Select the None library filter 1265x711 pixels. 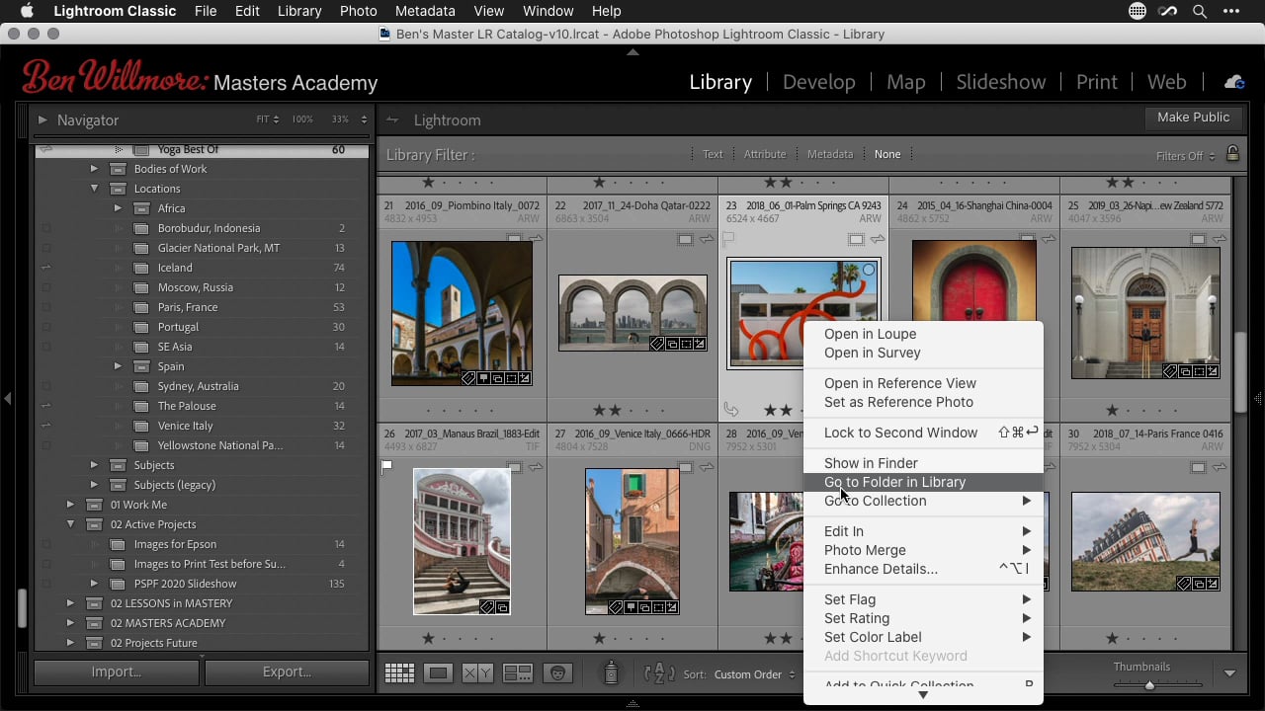887,154
